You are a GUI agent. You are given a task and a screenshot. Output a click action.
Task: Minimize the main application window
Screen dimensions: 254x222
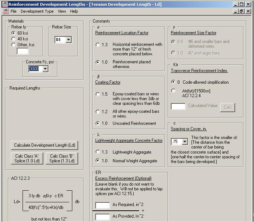click(235, 4)
